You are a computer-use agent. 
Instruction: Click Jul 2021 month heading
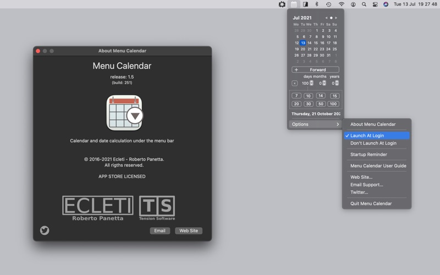tap(302, 18)
